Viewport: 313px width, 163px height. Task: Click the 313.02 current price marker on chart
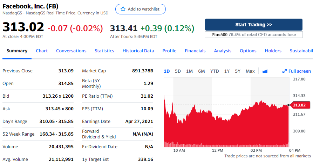pyautogui.click(x=300, y=105)
